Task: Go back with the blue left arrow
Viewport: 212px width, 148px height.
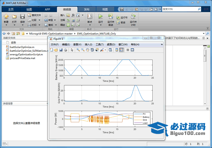Action: coord(4,33)
